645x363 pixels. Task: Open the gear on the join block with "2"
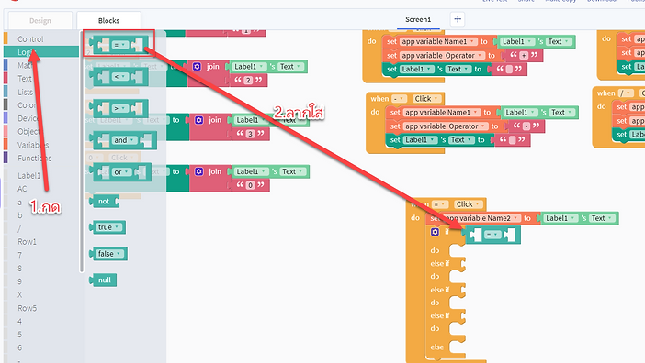(197, 66)
